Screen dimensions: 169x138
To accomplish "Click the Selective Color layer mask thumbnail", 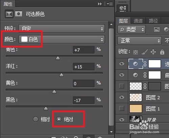I will click(x=154, y=64).
